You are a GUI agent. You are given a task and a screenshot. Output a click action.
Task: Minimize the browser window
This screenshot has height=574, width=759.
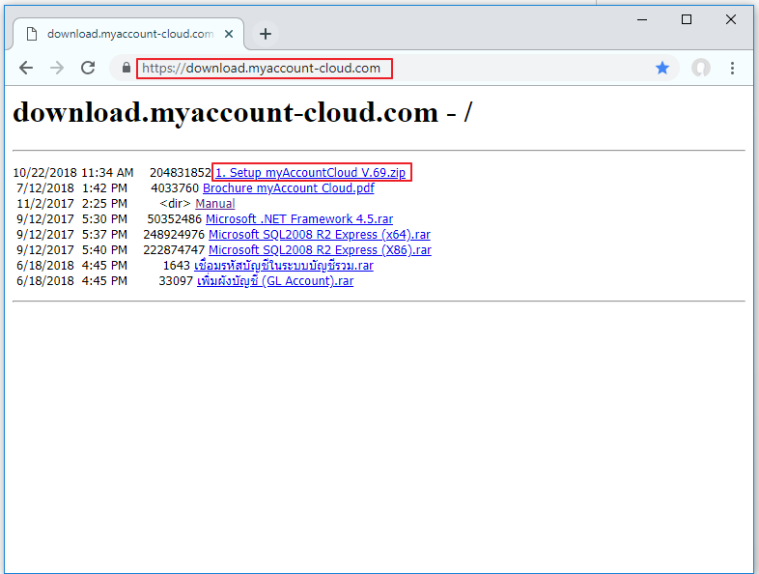(x=642, y=19)
